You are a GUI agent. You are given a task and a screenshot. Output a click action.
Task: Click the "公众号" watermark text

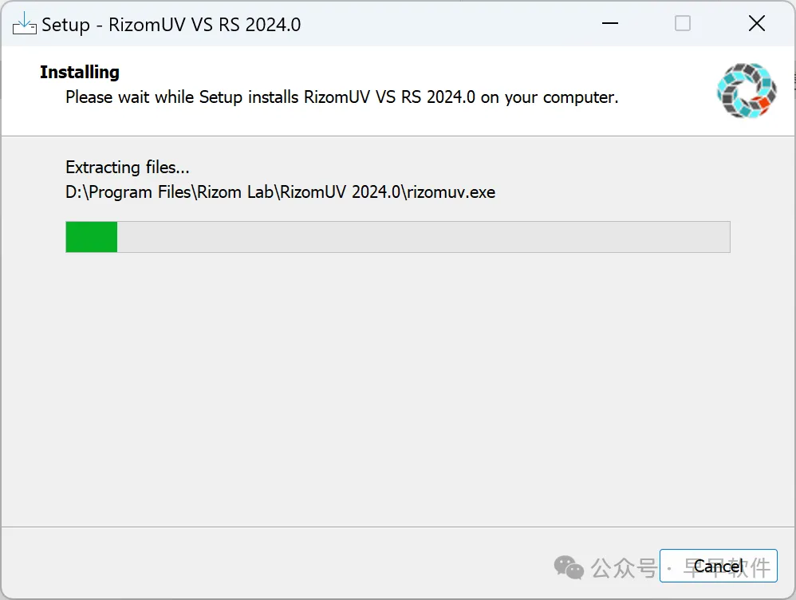624,567
